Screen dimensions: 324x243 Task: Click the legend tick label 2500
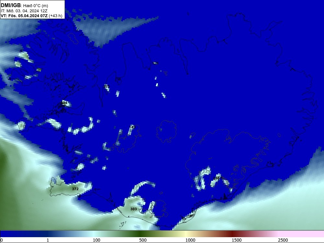point(283,240)
